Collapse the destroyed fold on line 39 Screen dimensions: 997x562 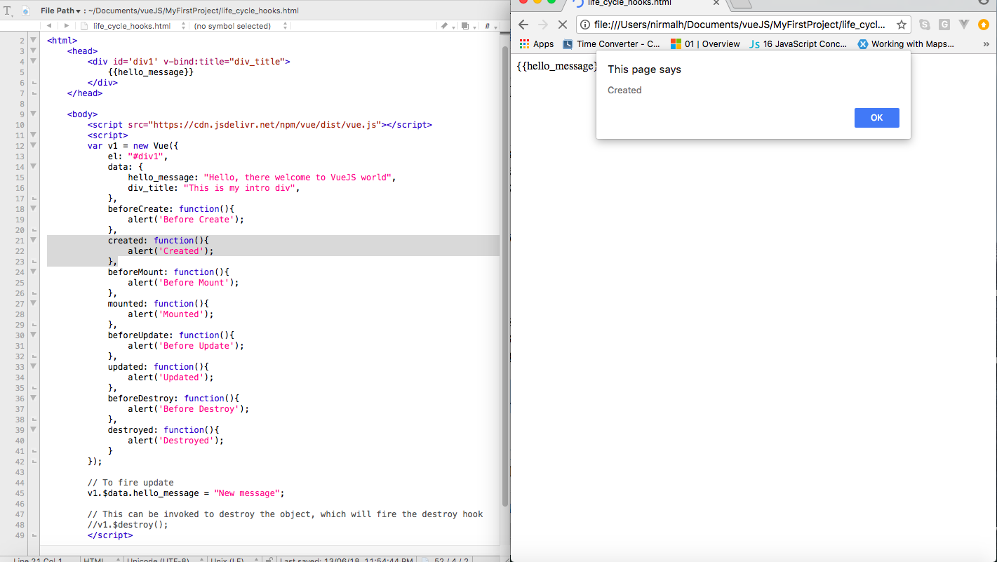33,430
